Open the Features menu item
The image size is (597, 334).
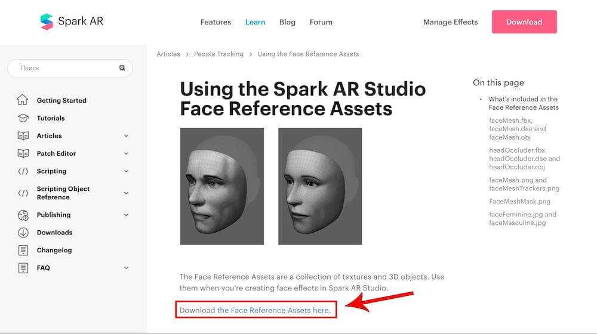click(216, 22)
